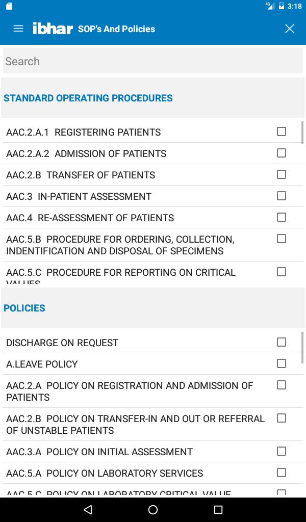Open Policy on Laboratory Services item
The image size is (306, 522).
(105, 473)
